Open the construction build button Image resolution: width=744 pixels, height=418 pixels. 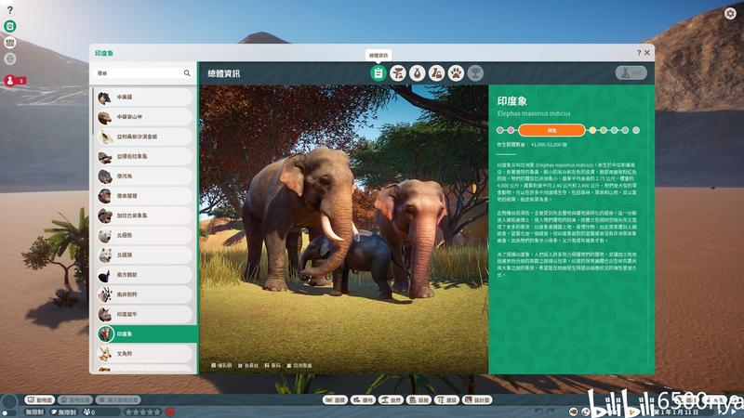coord(447,400)
